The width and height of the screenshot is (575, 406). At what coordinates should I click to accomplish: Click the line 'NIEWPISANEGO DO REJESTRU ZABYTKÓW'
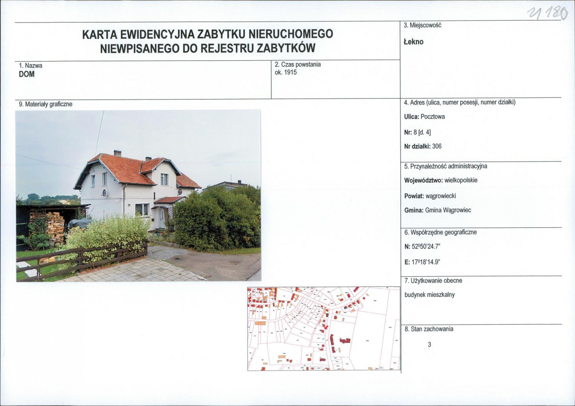(208, 48)
